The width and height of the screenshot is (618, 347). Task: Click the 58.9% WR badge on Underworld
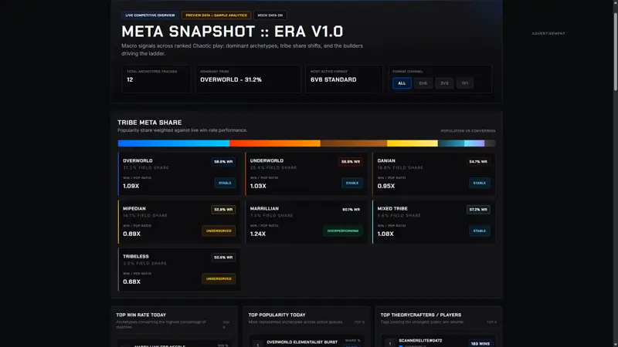point(351,162)
